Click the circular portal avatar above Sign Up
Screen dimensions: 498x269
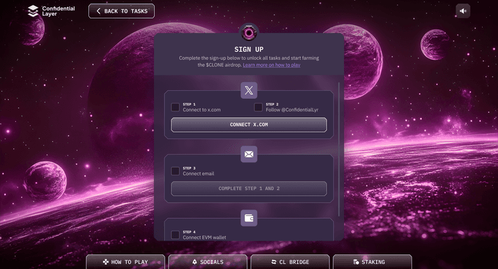point(249,32)
